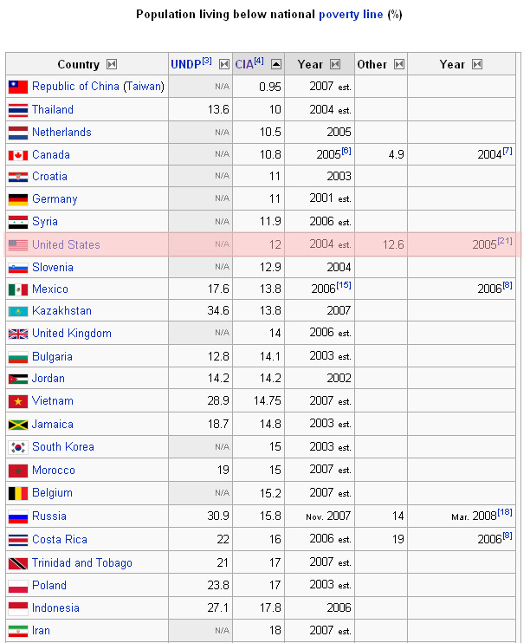Click the Costa Rica flag icon
This screenshot has width=530, height=643.
pos(18,540)
